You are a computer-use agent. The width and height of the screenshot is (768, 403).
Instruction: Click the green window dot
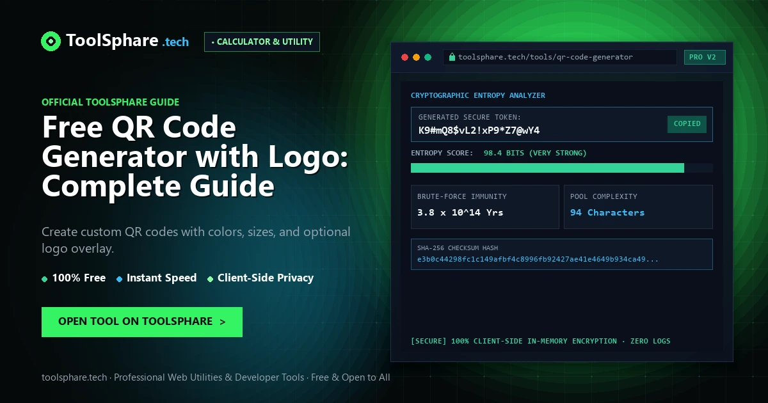428,57
